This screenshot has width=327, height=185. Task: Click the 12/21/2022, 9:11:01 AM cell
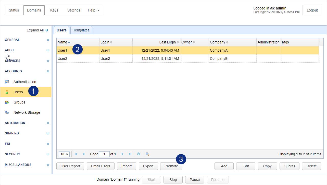(x=156, y=59)
